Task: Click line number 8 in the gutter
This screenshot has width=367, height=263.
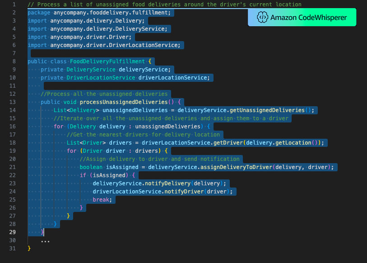Action: (x=14, y=61)
